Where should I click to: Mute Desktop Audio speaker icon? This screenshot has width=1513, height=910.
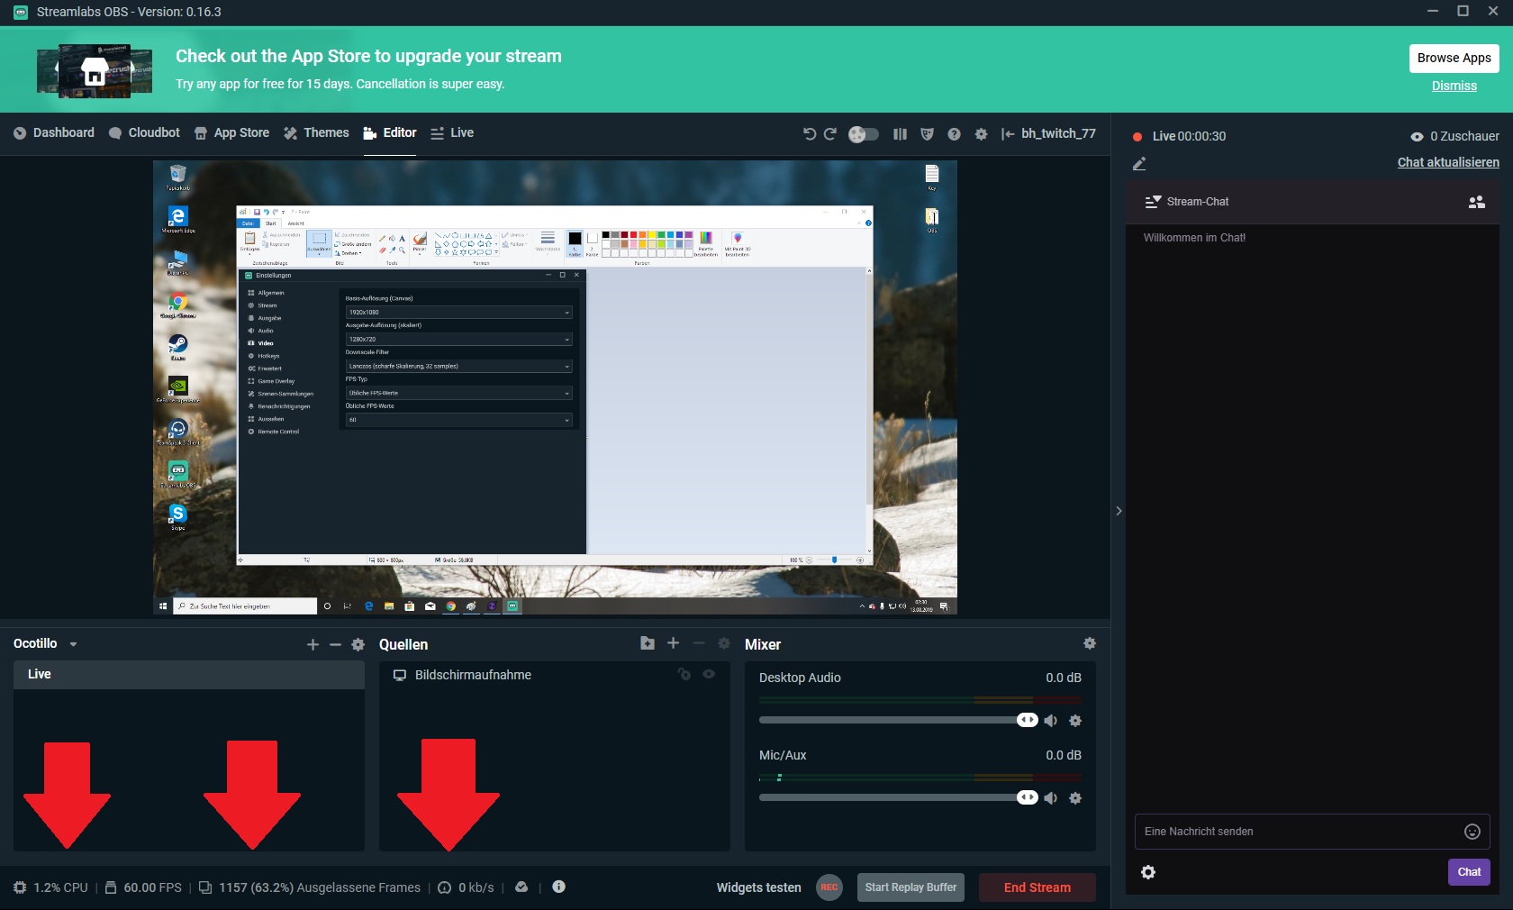(x=1050, y=720)
